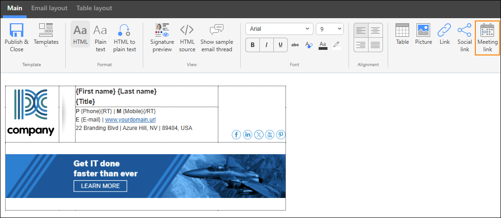Image resolution: width=501 pixels, height=218 pixels.
Task: Align text right
Action: pos(361,45)
